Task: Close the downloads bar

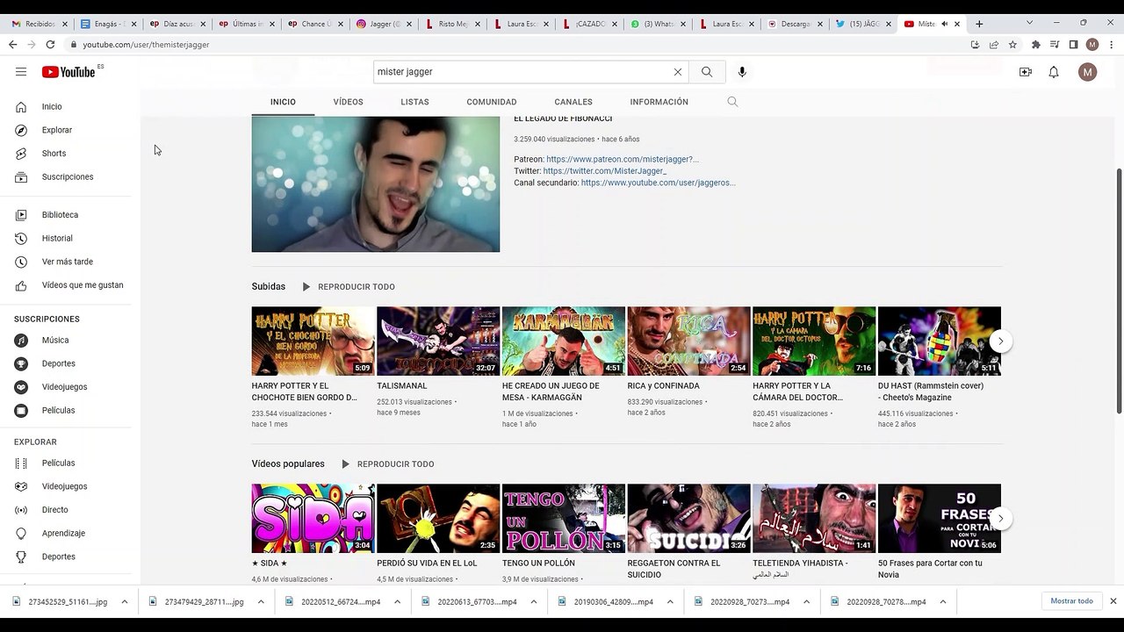Action: 1113,601
